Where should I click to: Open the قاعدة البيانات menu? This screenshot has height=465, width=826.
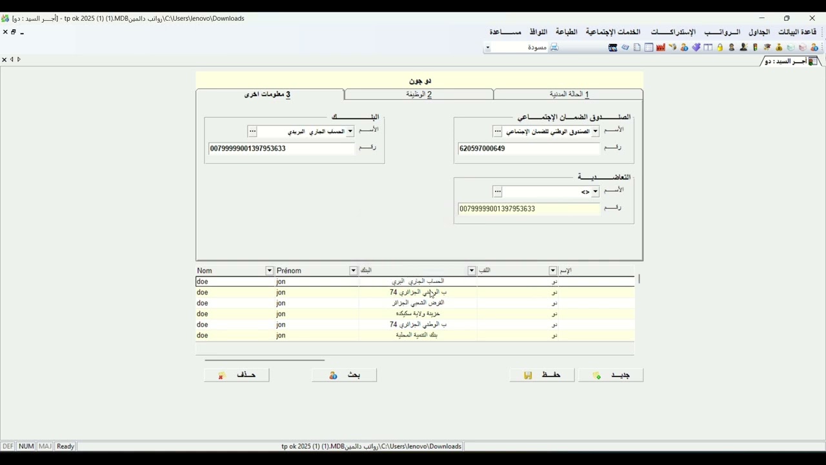tap(797, 32)
